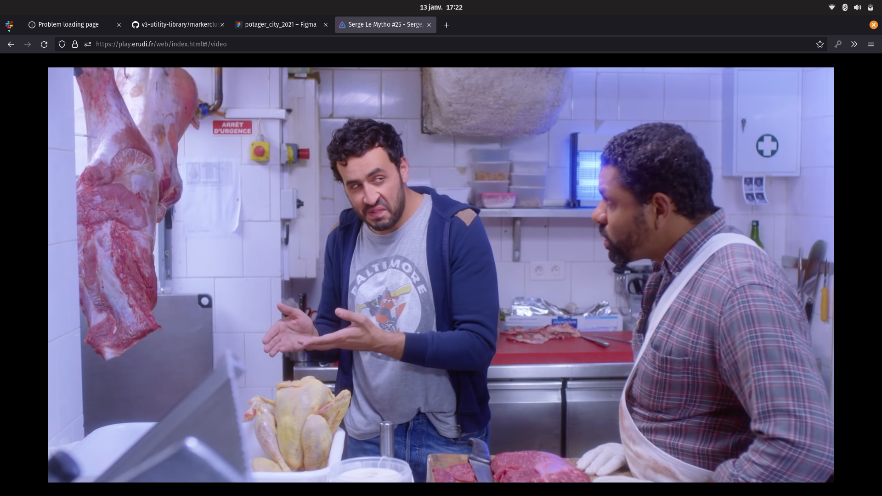This screenshot has height=496, width=882.
Task: Open the Firefox hamburger application menu
Action: (871, 44)
